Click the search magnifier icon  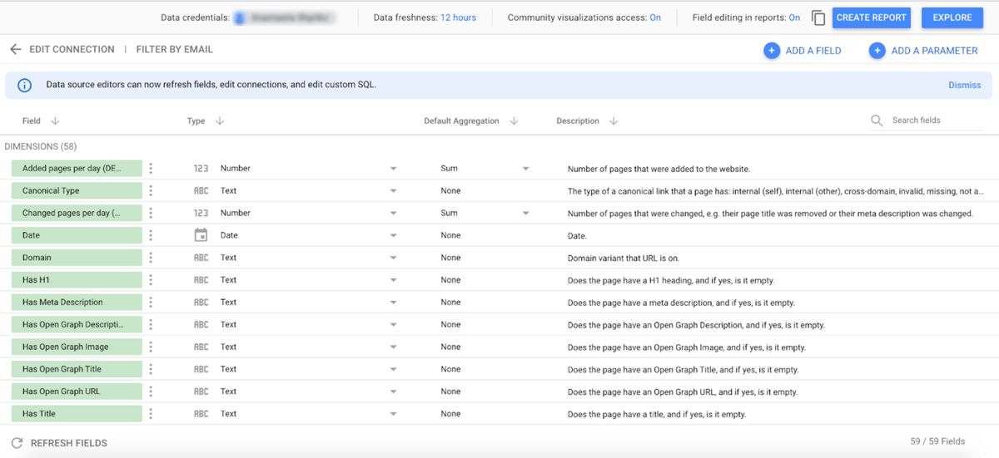[877, 121]
